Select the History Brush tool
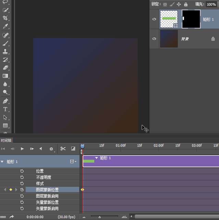 coord(5,60)
